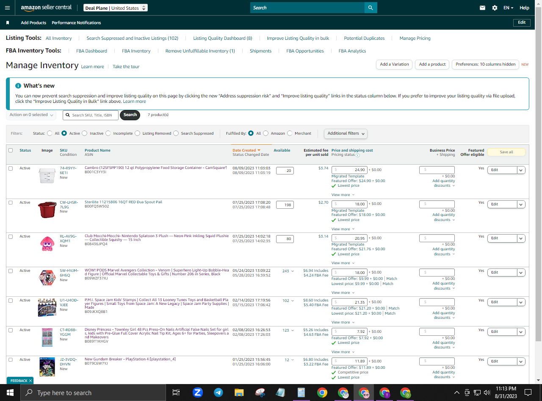
Task: Select the Incomplete status radio button
Action: point(108,133)
